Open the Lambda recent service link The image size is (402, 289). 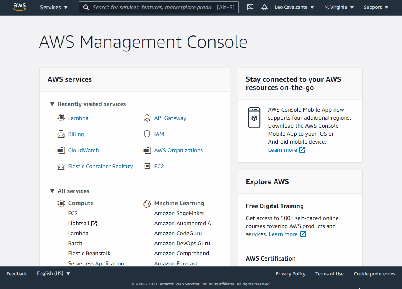pos(78,118)
